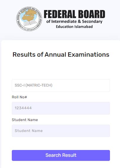Click the open book graphic in the logo
The width and height of the screenshot is (120, 168).
[30, 23]
